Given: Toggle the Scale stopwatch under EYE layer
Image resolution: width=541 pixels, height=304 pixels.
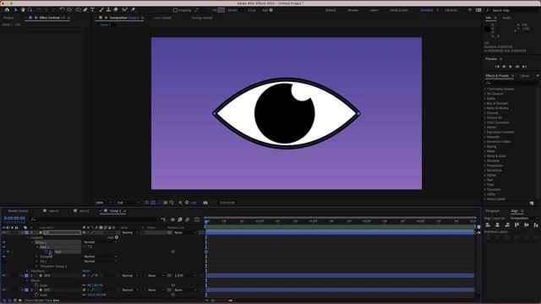Looking at the screenshot, I should point(36,295).
